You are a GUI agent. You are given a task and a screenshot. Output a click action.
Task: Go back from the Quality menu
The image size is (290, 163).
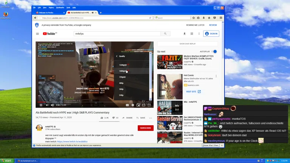click(117, 56)
